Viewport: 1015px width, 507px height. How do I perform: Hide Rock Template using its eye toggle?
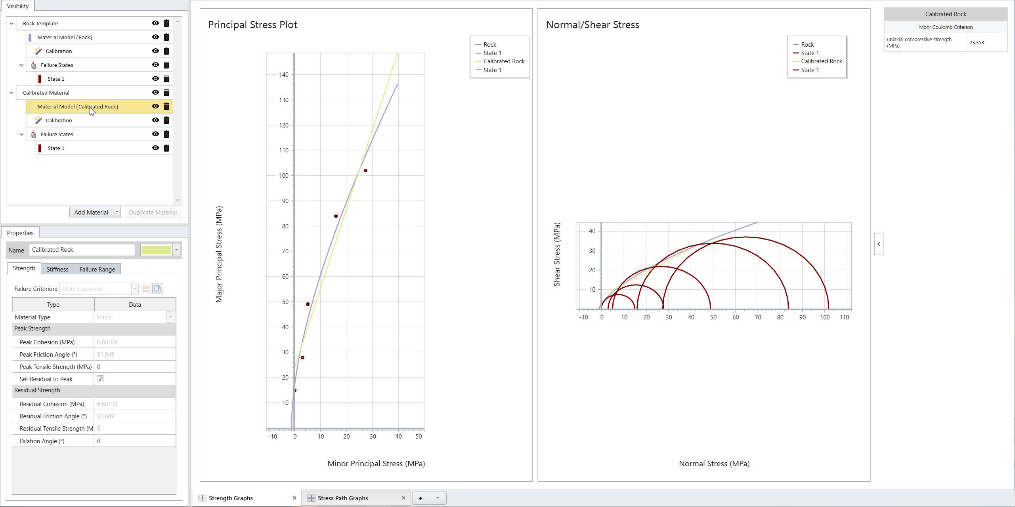(155, 23)
